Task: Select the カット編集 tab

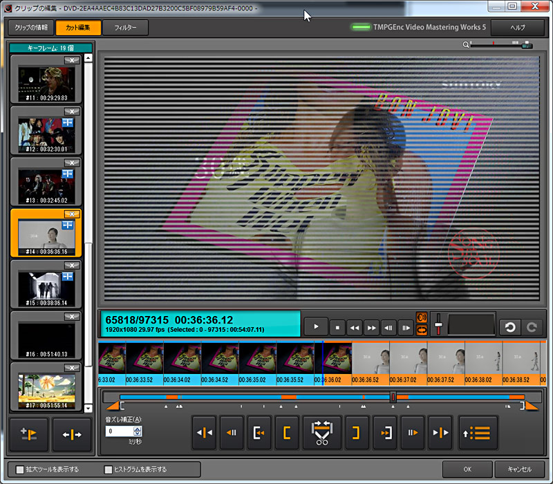Action: click(x=78, y=28)
